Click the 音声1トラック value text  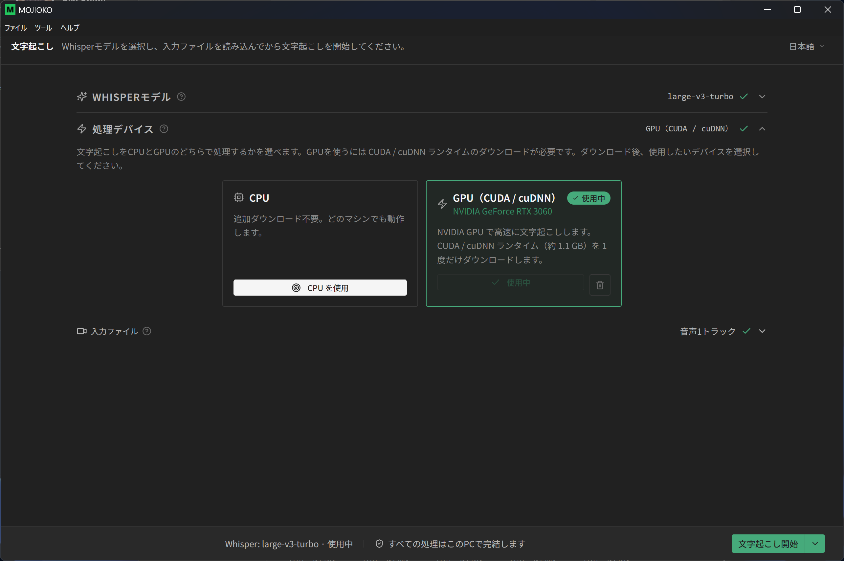[x=708, y=331]
